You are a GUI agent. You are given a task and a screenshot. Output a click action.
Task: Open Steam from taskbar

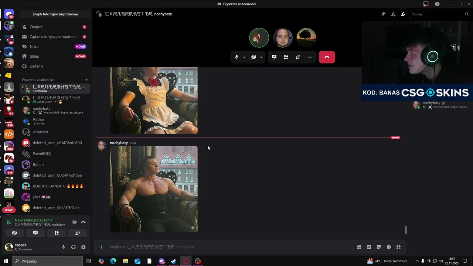[173, 261]
